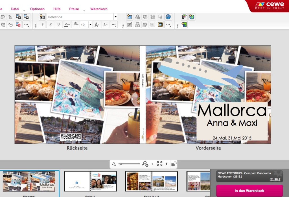Bring object forward with layer icon
Viewport: 289px width, 197px height.
click(x=11, y=25)
